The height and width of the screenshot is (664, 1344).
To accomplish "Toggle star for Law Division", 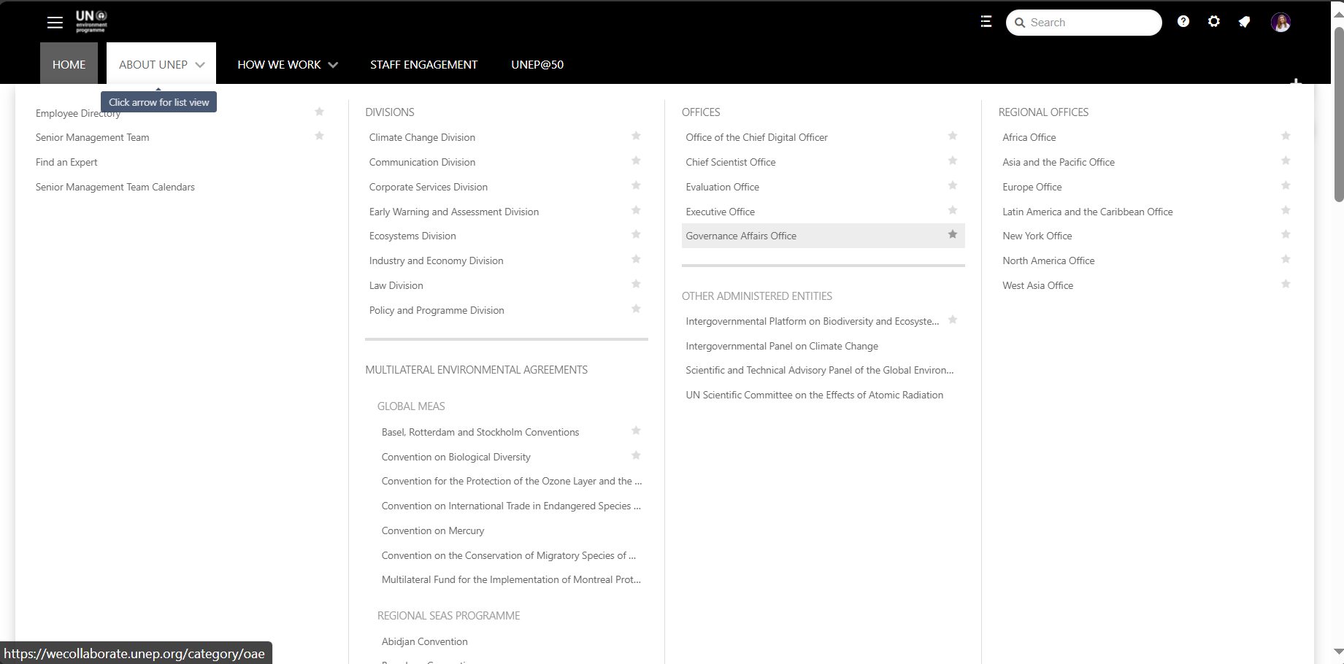I will 636,284.
